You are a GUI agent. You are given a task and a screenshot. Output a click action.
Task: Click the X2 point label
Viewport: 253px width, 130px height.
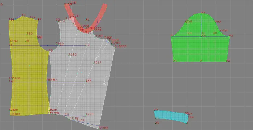tap(58, 19)
